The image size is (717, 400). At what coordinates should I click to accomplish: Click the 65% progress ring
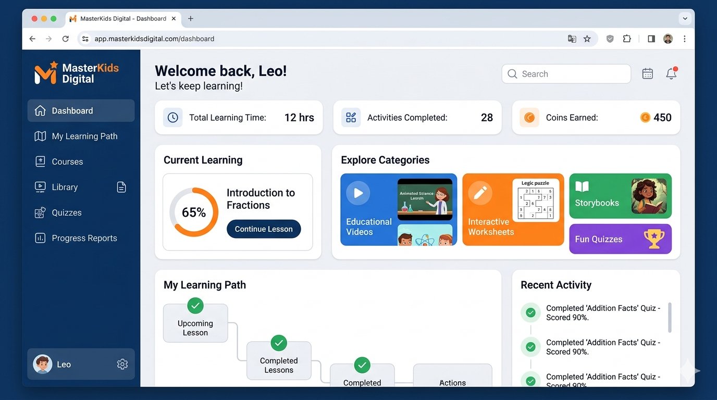[x=194, y=212]
